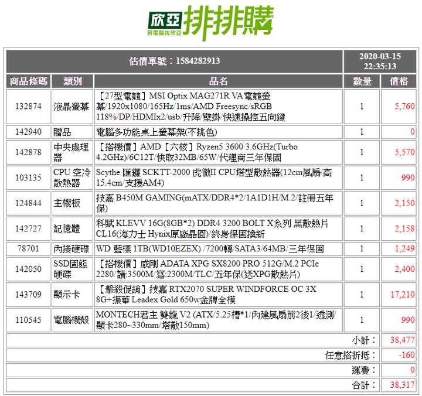
Task: Select barcode 142878
Action: click(28, 152)
